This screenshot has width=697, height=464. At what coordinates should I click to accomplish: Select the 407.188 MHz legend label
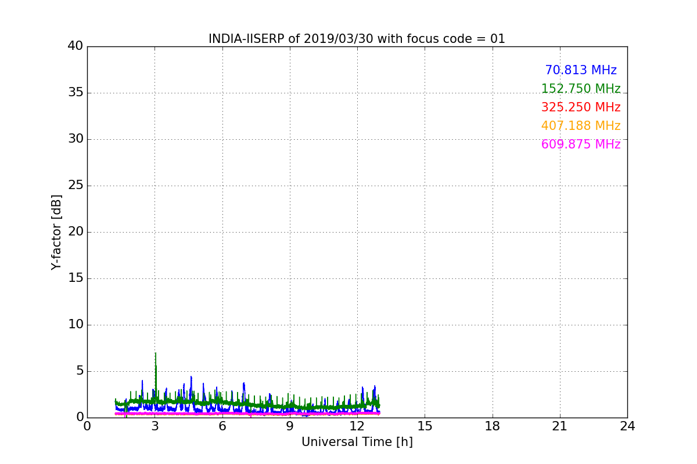[581, 126]
